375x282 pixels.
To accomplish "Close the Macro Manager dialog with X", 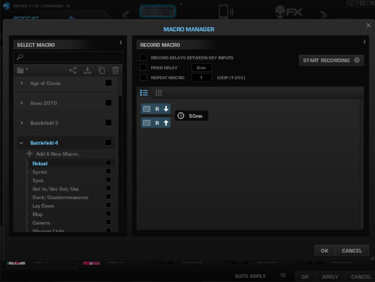I will (x=369, y=25).
